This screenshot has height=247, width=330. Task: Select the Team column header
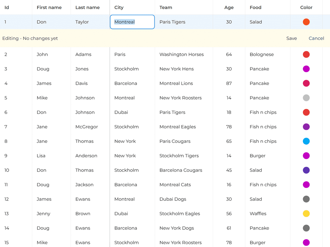pos(166,7)
